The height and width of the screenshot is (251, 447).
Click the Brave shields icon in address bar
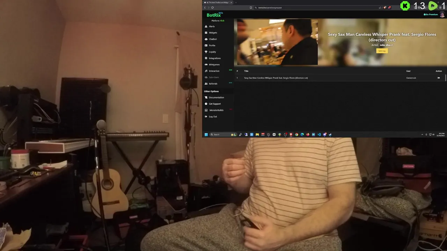[x=385, y=8]
